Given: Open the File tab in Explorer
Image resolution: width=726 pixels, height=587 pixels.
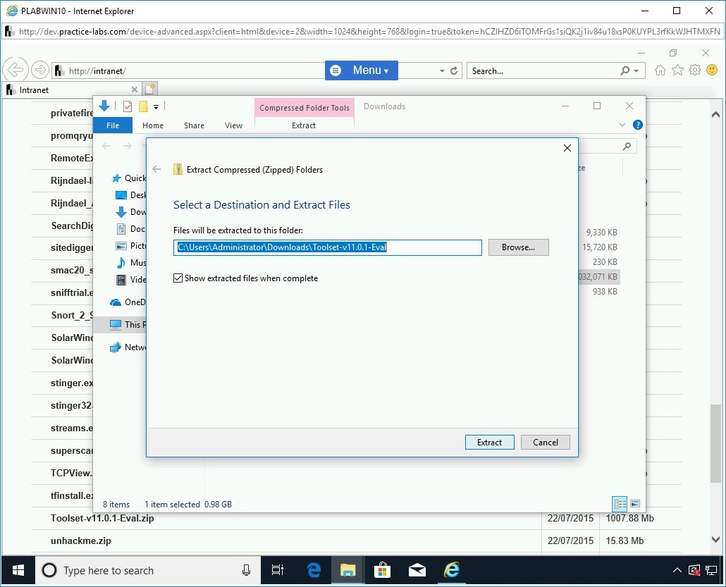Looking at the screenshot, I should pyautogui.click(x=113, y=125).
